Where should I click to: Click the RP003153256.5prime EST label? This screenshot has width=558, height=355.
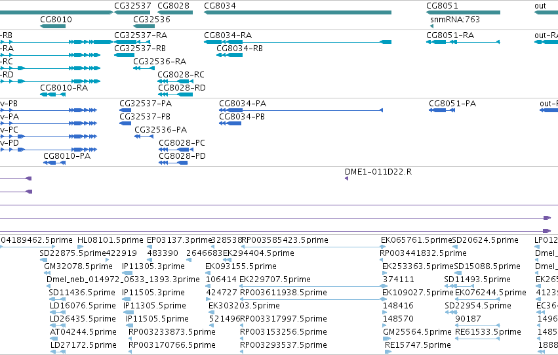(284, 333)
